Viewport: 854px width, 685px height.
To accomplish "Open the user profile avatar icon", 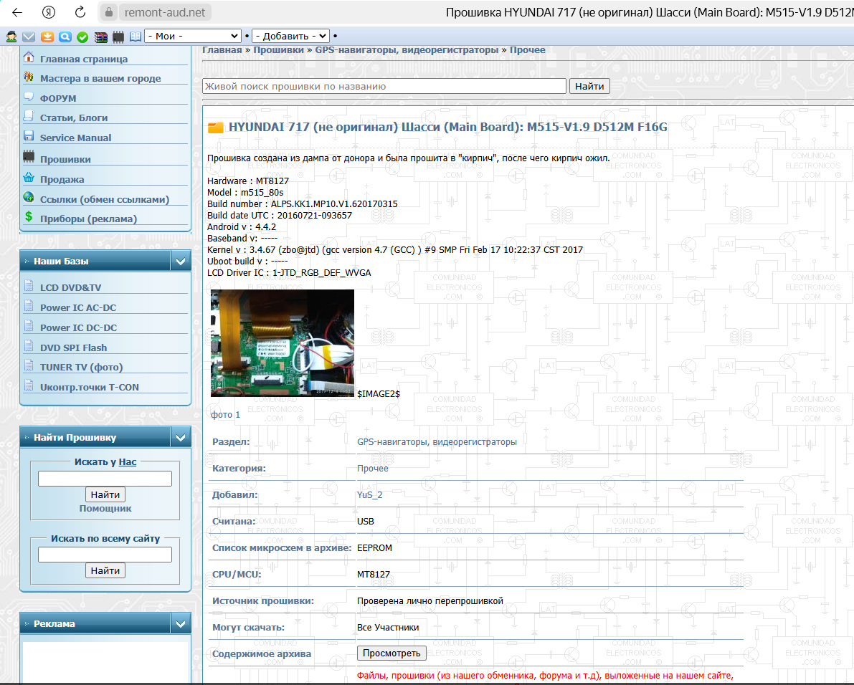I will pyautogui.click(x=11, y=37).
